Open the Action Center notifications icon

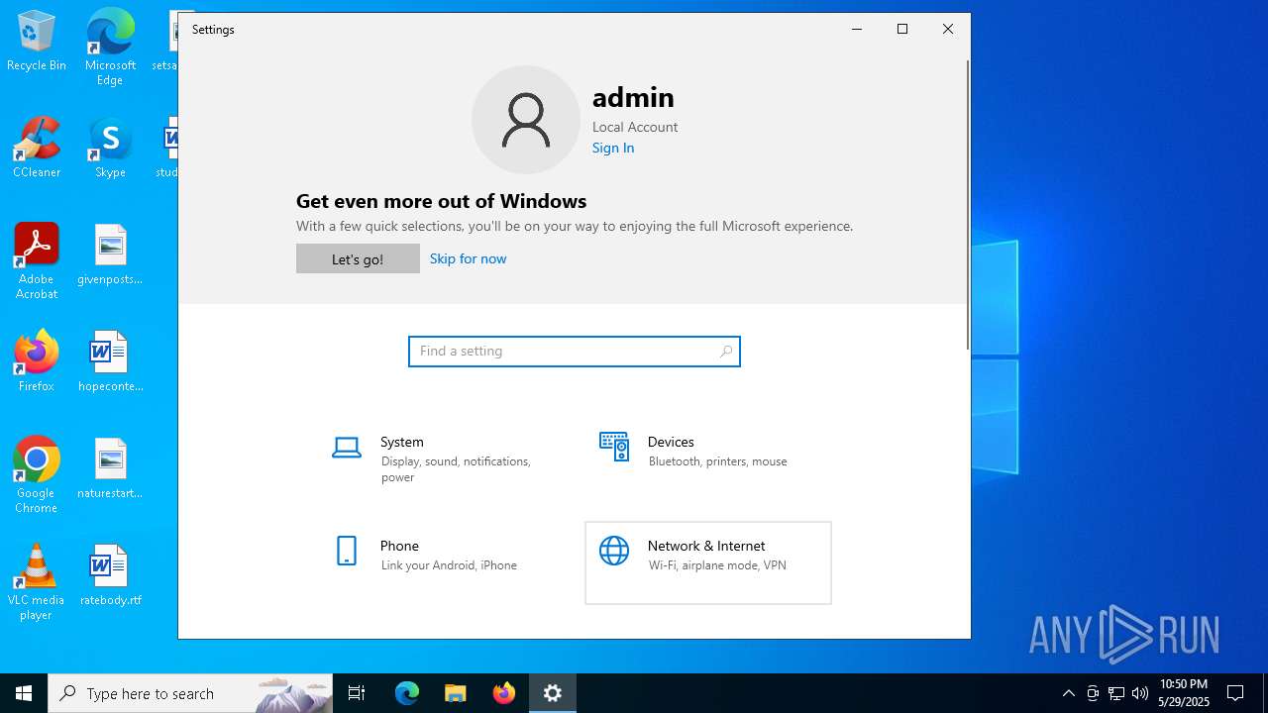point(1235,693)
